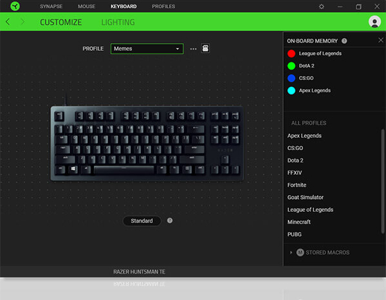Select the Minecraft profile
Viewport: 386px width, 300px height.
pos(299,222)
